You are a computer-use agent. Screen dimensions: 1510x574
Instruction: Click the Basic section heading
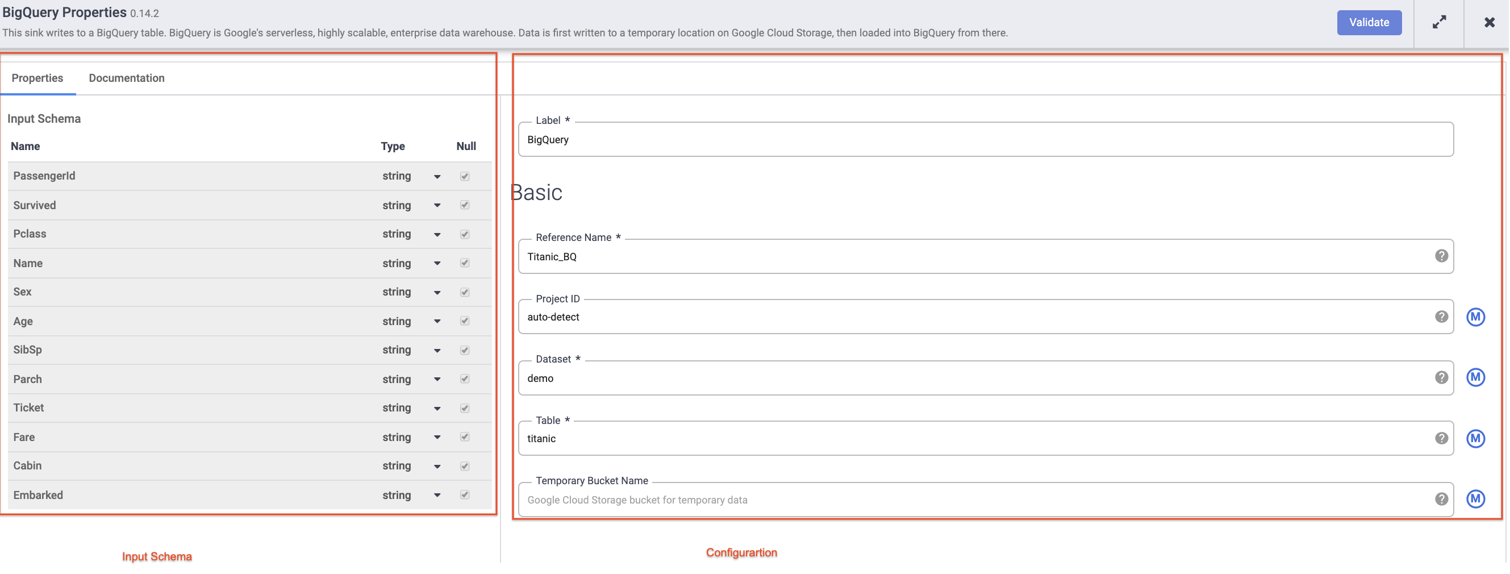point(536,192)
